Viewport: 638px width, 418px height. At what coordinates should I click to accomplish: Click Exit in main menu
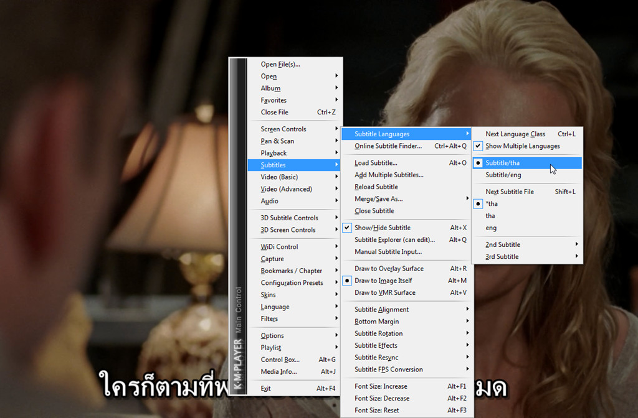tap(294, 389)
